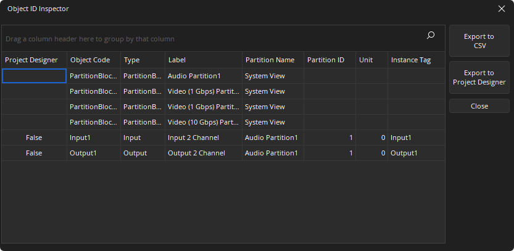
Task: Toggle Project Designer False for Output1 row
Action: click(34, 153)
